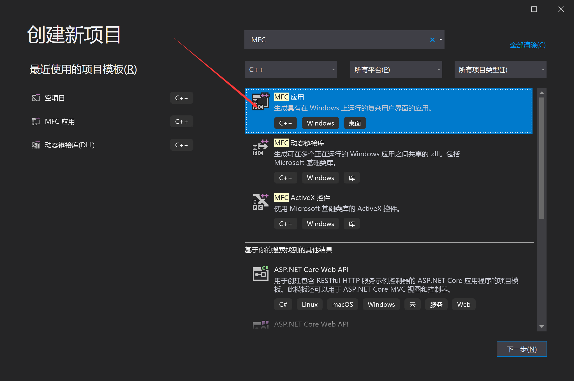
Task: Click the 下一步 button
Action: [x=522, y=349]
